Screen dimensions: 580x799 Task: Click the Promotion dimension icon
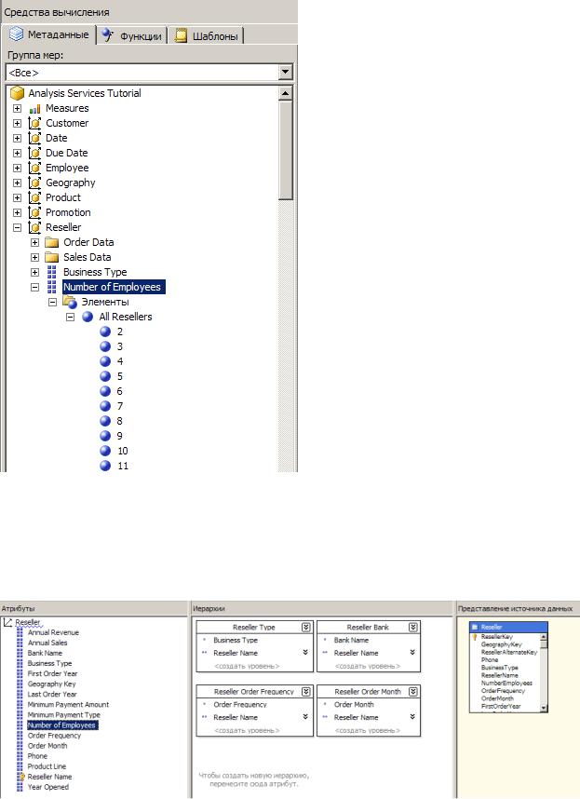[x=34, y=212]
